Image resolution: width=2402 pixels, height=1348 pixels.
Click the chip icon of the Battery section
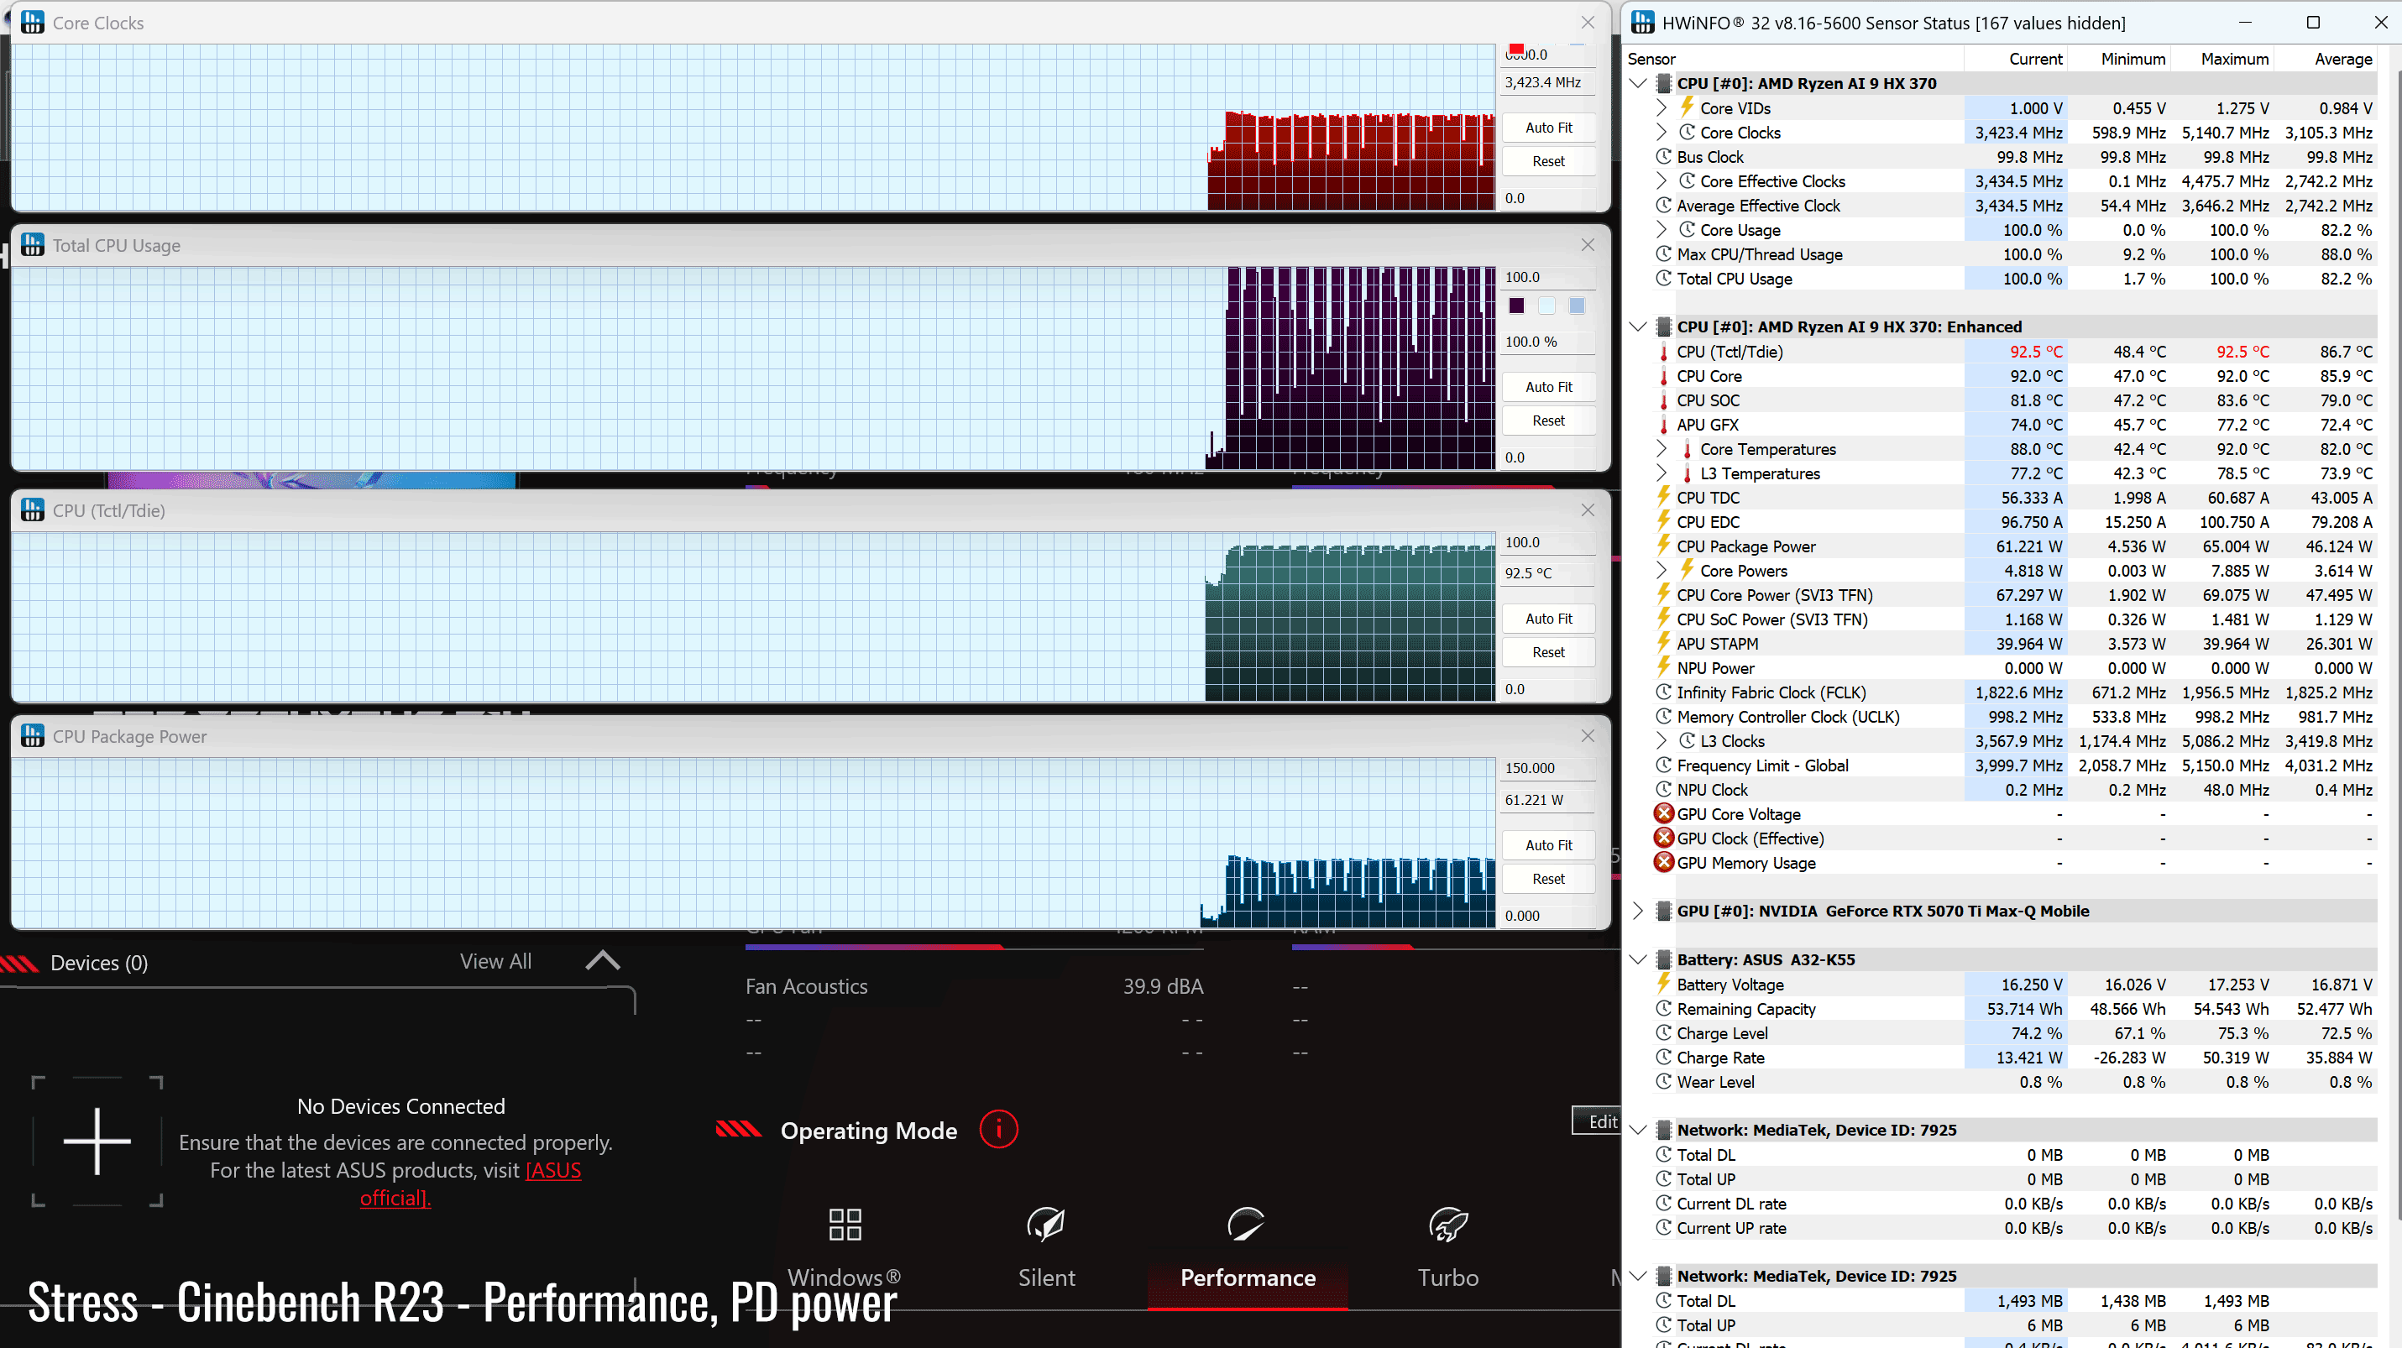(x=1663, y=959)
